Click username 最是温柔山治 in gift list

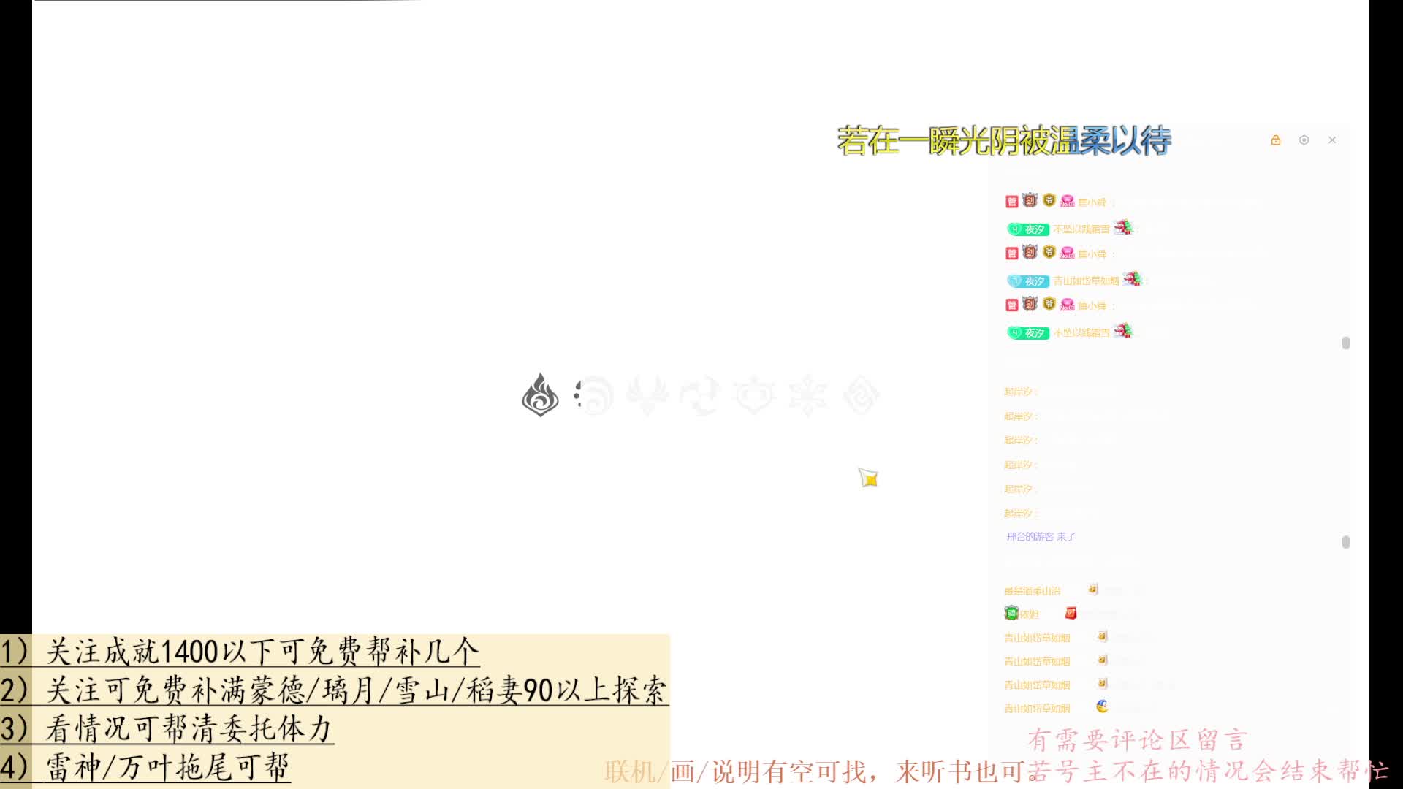[x=1032, y=591]
